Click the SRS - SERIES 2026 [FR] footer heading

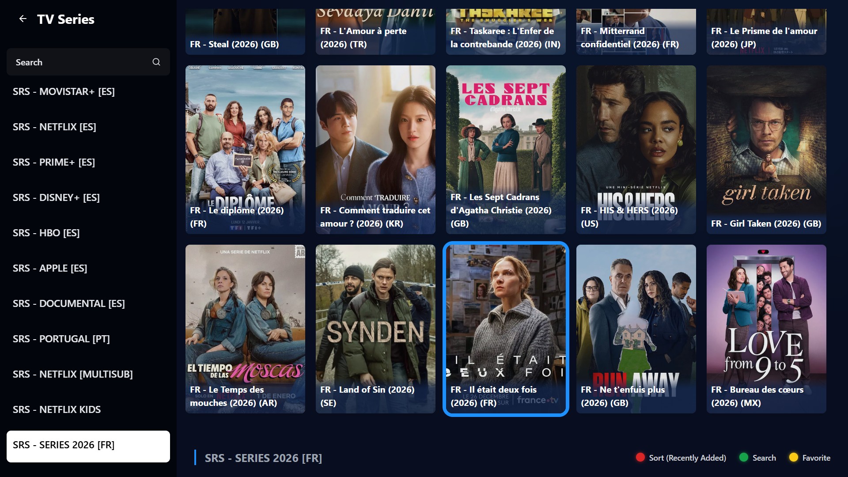[263, 458]
